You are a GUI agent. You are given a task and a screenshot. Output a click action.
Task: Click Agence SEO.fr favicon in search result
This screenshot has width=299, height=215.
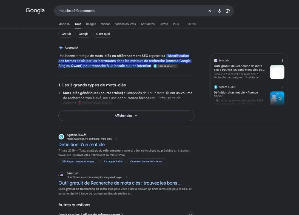[x=61, y=137]
